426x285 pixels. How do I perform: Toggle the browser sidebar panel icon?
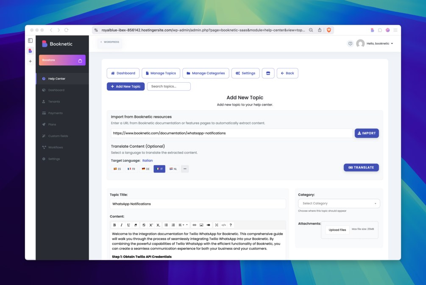[30, 41]
